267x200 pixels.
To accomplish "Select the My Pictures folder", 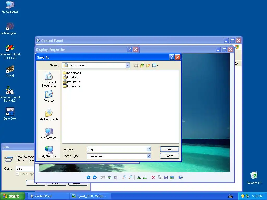I will coord(72,82).
